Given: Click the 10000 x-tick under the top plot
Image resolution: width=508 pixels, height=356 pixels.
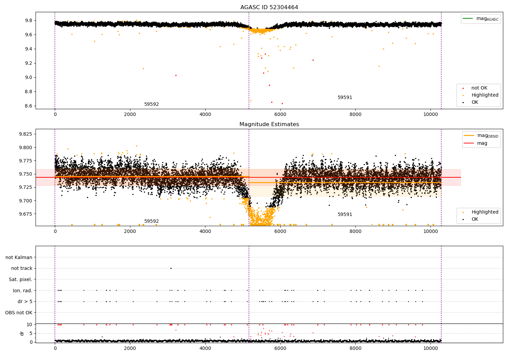Looking at the screenshot, I should coord(430,115).
